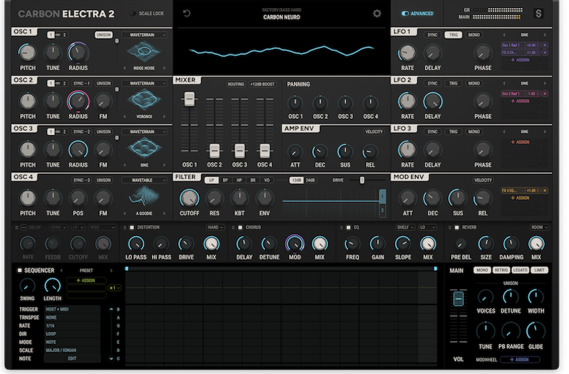The width and height of the screenshot is (569, 374).
Task: Click the S logo icon
Action: tap(538, 13)
